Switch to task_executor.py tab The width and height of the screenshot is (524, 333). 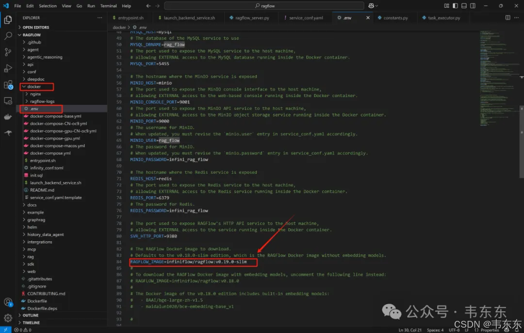point(443,18)
